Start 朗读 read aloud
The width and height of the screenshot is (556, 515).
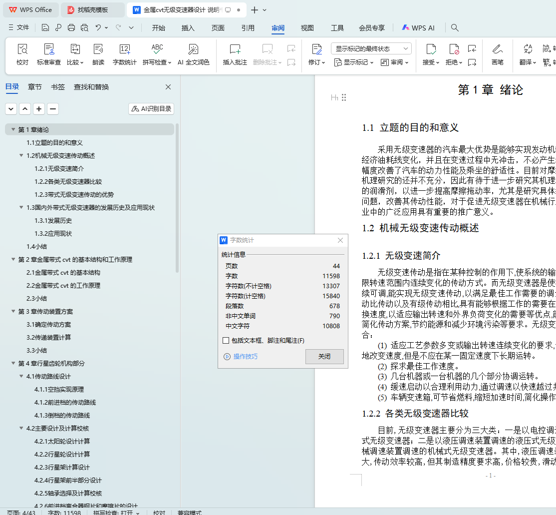pyautogui.click(x=98, y=54)
